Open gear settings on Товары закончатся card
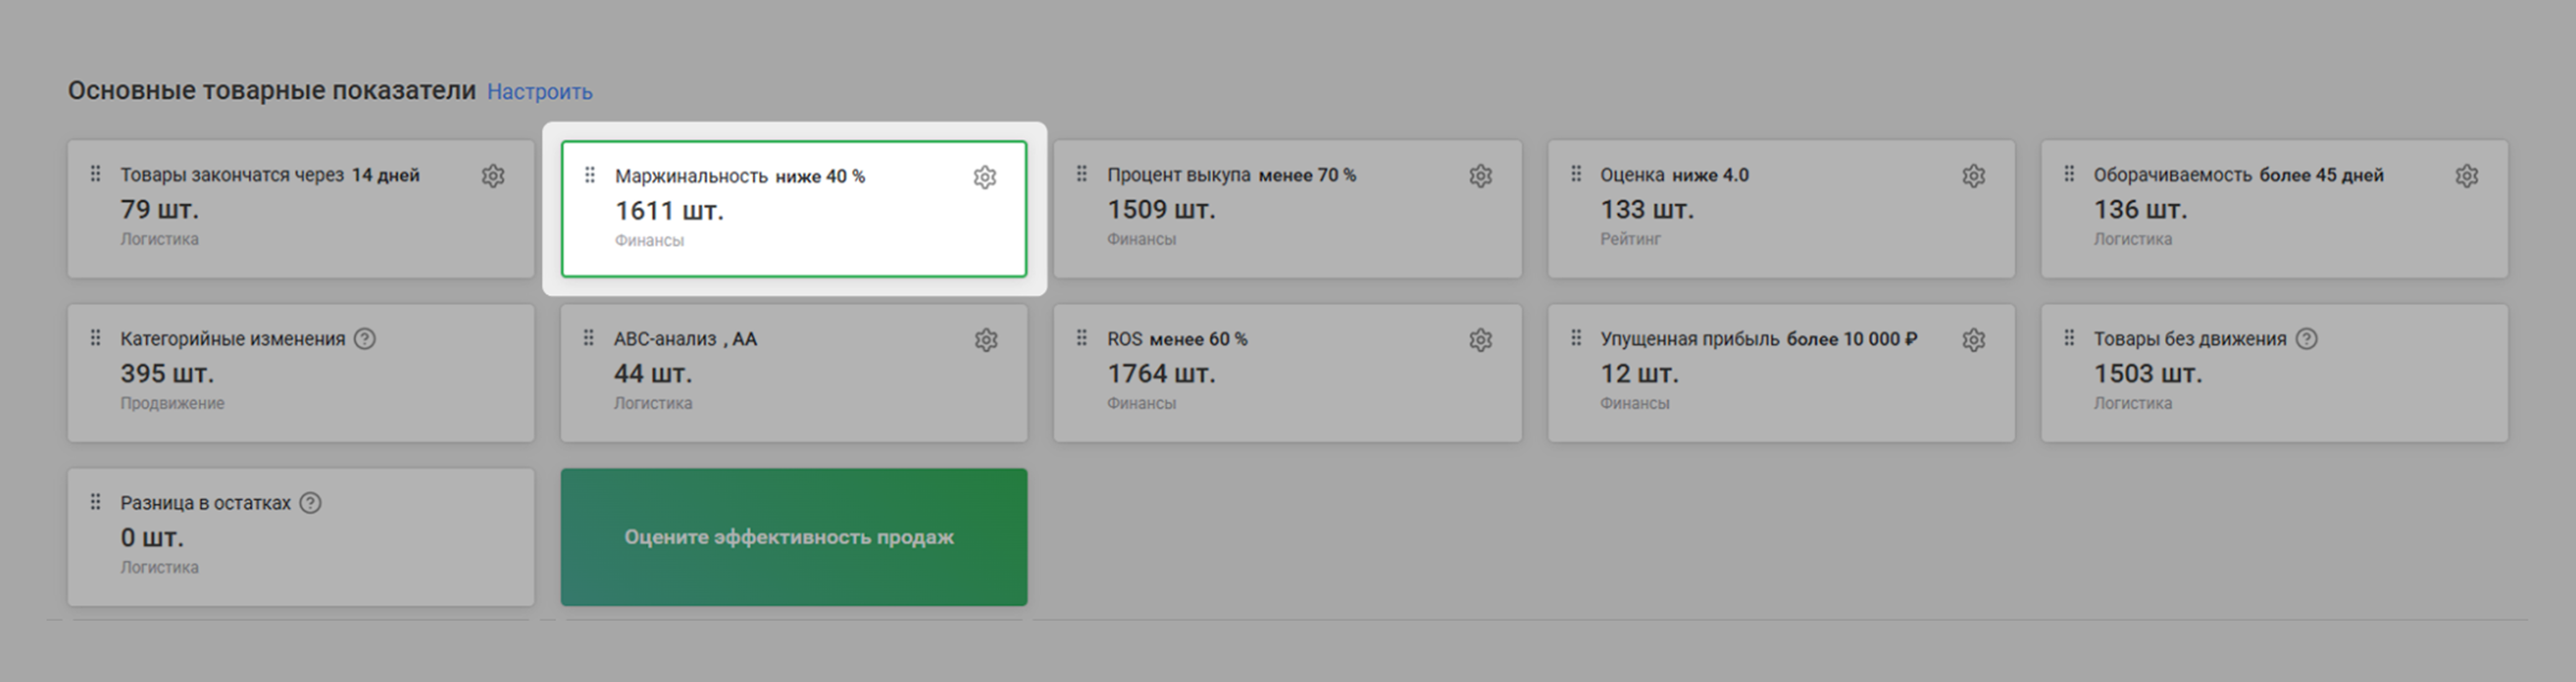The width and height of the screenshot is (2576, 682). [493, 175]
